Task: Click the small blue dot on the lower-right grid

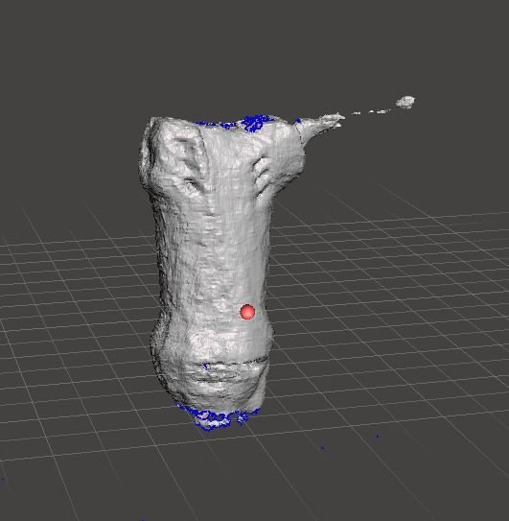Action: [x=378, y=437]
